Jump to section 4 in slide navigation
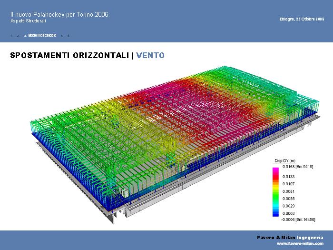This screenshot has height=250, width=333. pyautogui.click(x=62, y=36)
